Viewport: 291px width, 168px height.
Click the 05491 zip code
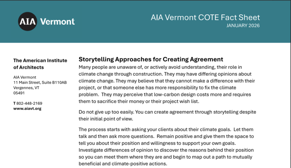[19, 93]
